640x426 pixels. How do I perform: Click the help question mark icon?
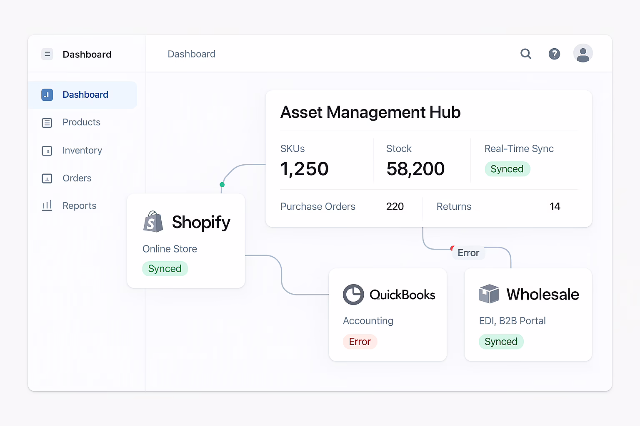554,54
